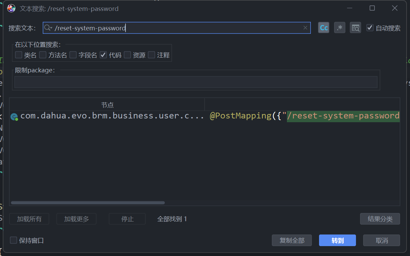Click the JADX app logo in the title bar
Viewport: 410px width, 256px height.
(x=11, y=9)
